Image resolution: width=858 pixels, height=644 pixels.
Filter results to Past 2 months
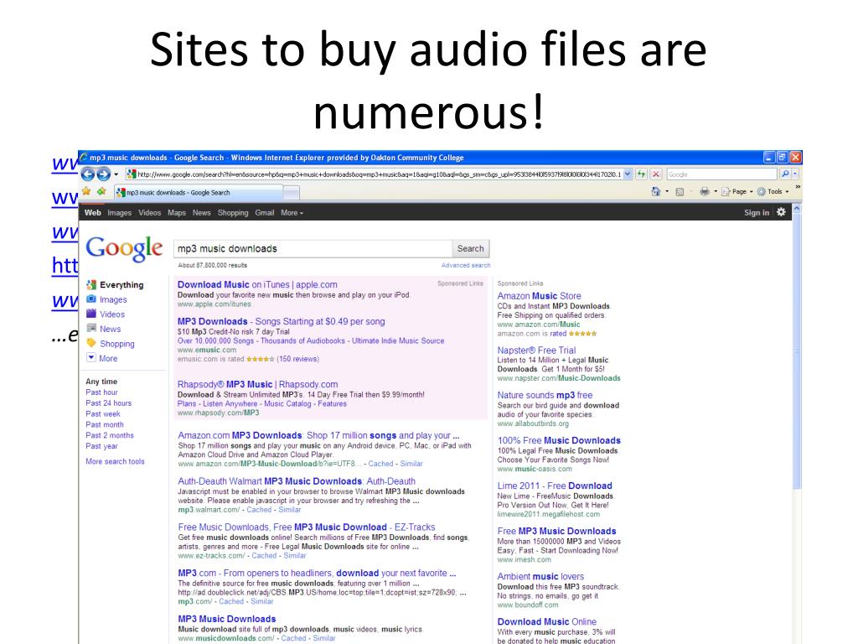click(x=110, y=435)
